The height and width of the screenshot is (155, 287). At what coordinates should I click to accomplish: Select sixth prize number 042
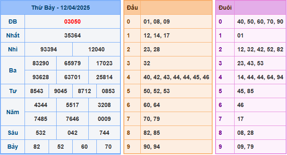pos(72,133)
